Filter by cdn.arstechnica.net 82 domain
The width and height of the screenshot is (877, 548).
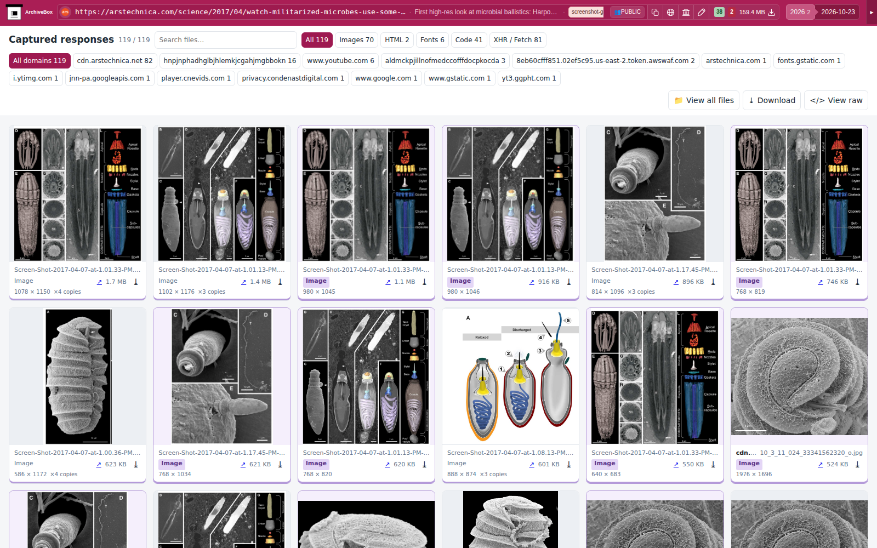click(x=115, y=61)
